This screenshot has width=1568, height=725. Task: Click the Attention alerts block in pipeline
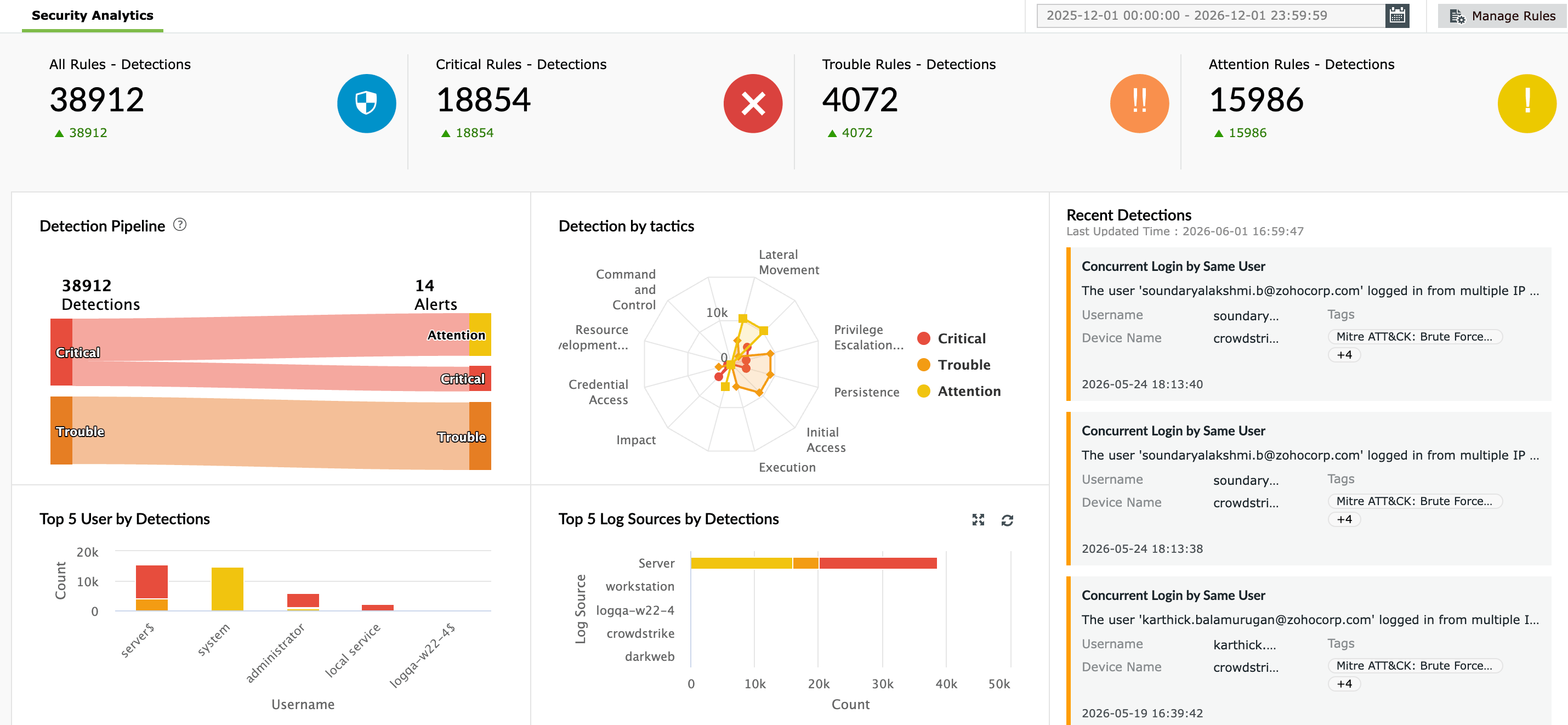coord(480,334)
